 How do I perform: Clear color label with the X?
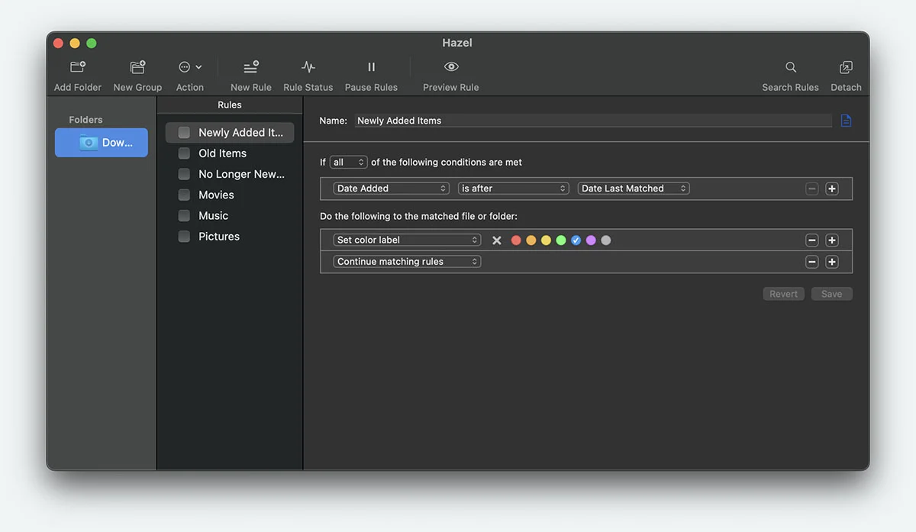497,240
